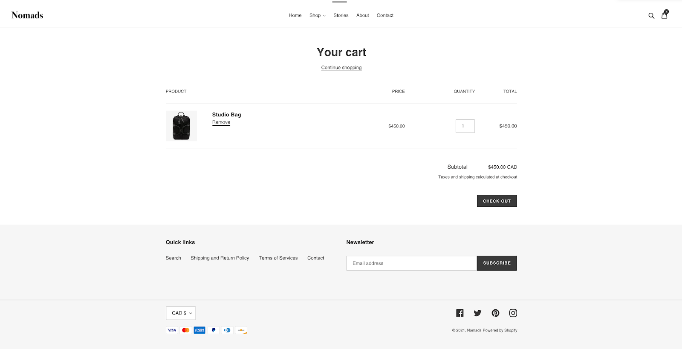The width and height of the screenshot is (682, 349).
Task: Focus the newsletter Email address field
Action: tap(412, 263)
